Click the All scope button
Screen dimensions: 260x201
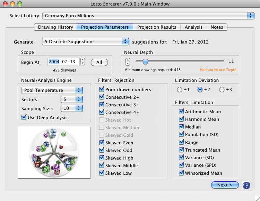pyautogui.click(x=99, y=62)
